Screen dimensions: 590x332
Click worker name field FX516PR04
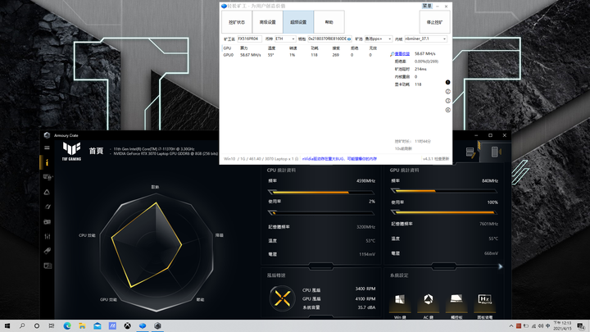pyautogui.click(x=249, y=39)
